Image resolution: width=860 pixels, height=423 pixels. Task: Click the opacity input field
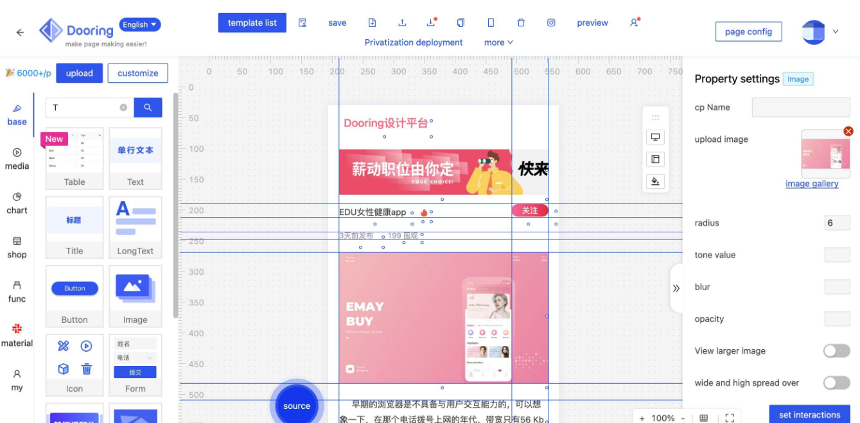(837, 319)
